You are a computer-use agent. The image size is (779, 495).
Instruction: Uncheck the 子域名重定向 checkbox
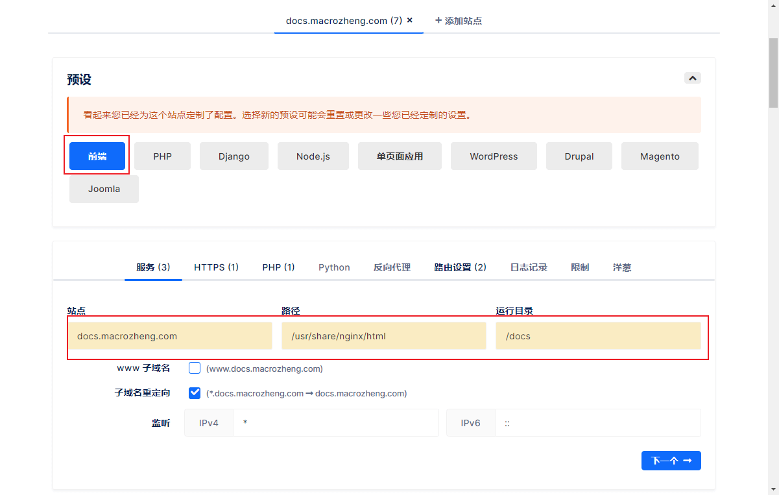[195, 392]
